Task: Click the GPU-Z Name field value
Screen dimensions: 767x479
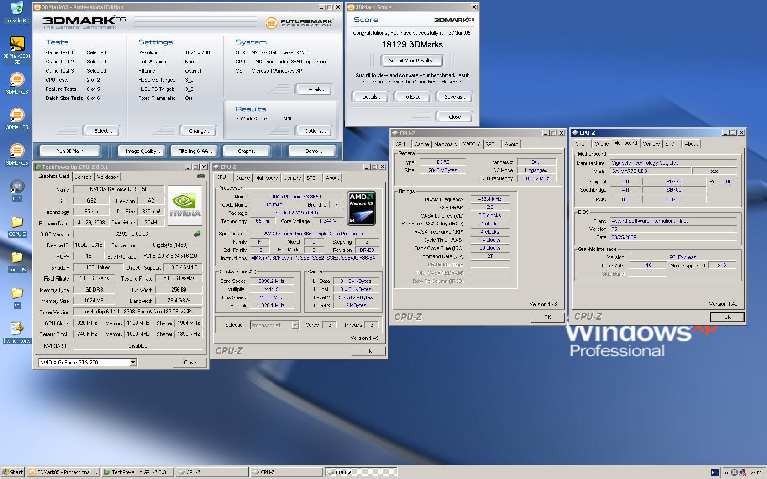Action: [119, 189]
